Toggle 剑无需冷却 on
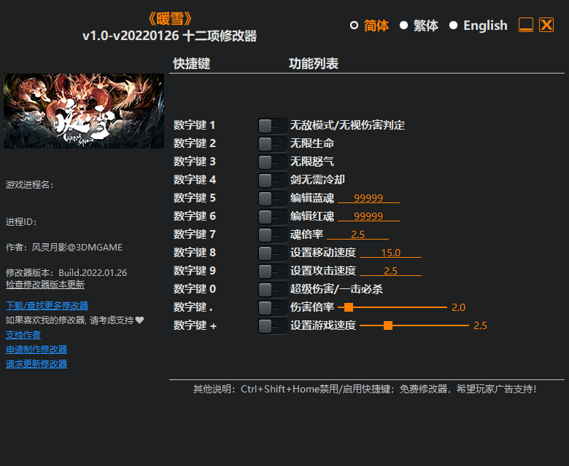 point(272,181)
